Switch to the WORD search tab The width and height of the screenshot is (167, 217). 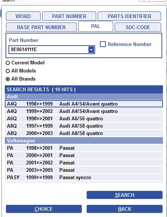pos(23,16)
